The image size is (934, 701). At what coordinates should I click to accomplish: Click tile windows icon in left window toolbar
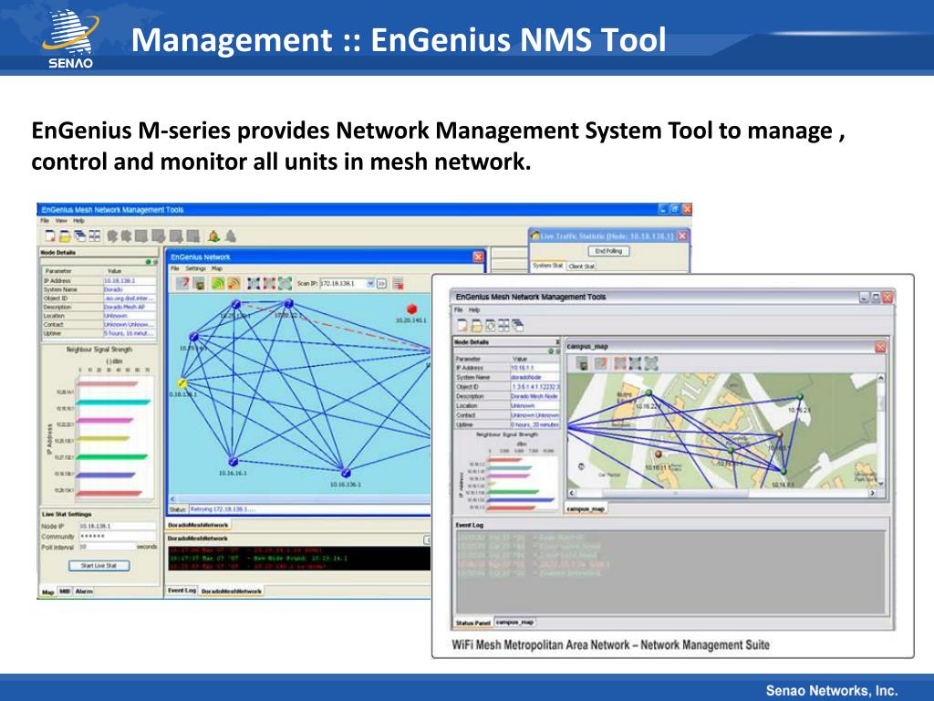pos(95,236)
